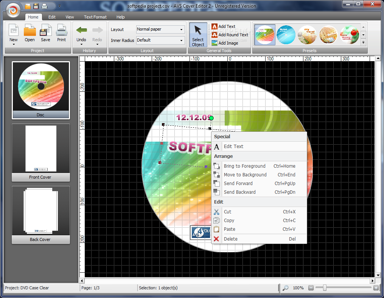Open a project with the Open folder icon
This screenshot has width=384, height=298.
[30, 31]
